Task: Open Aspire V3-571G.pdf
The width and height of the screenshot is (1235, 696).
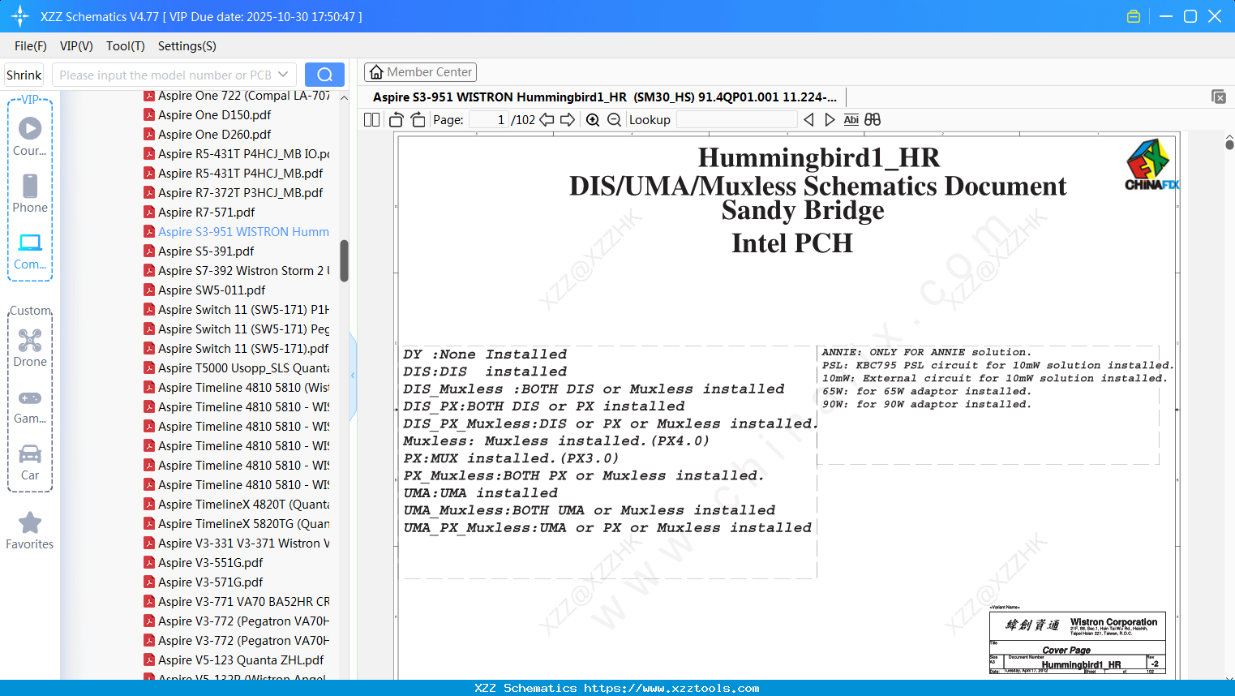Action: click(211, 582)
